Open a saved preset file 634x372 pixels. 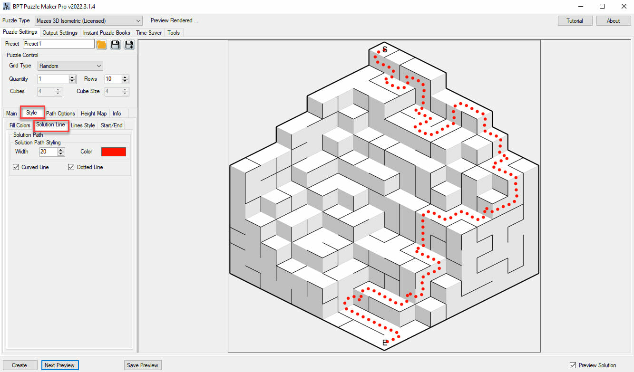(x=101, y=43)
